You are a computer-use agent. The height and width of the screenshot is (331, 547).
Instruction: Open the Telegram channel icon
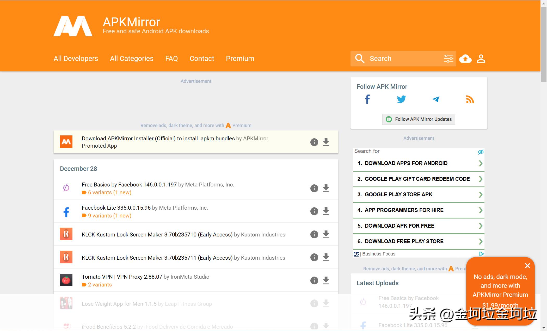pyautogui.click(x=435, y=99)
